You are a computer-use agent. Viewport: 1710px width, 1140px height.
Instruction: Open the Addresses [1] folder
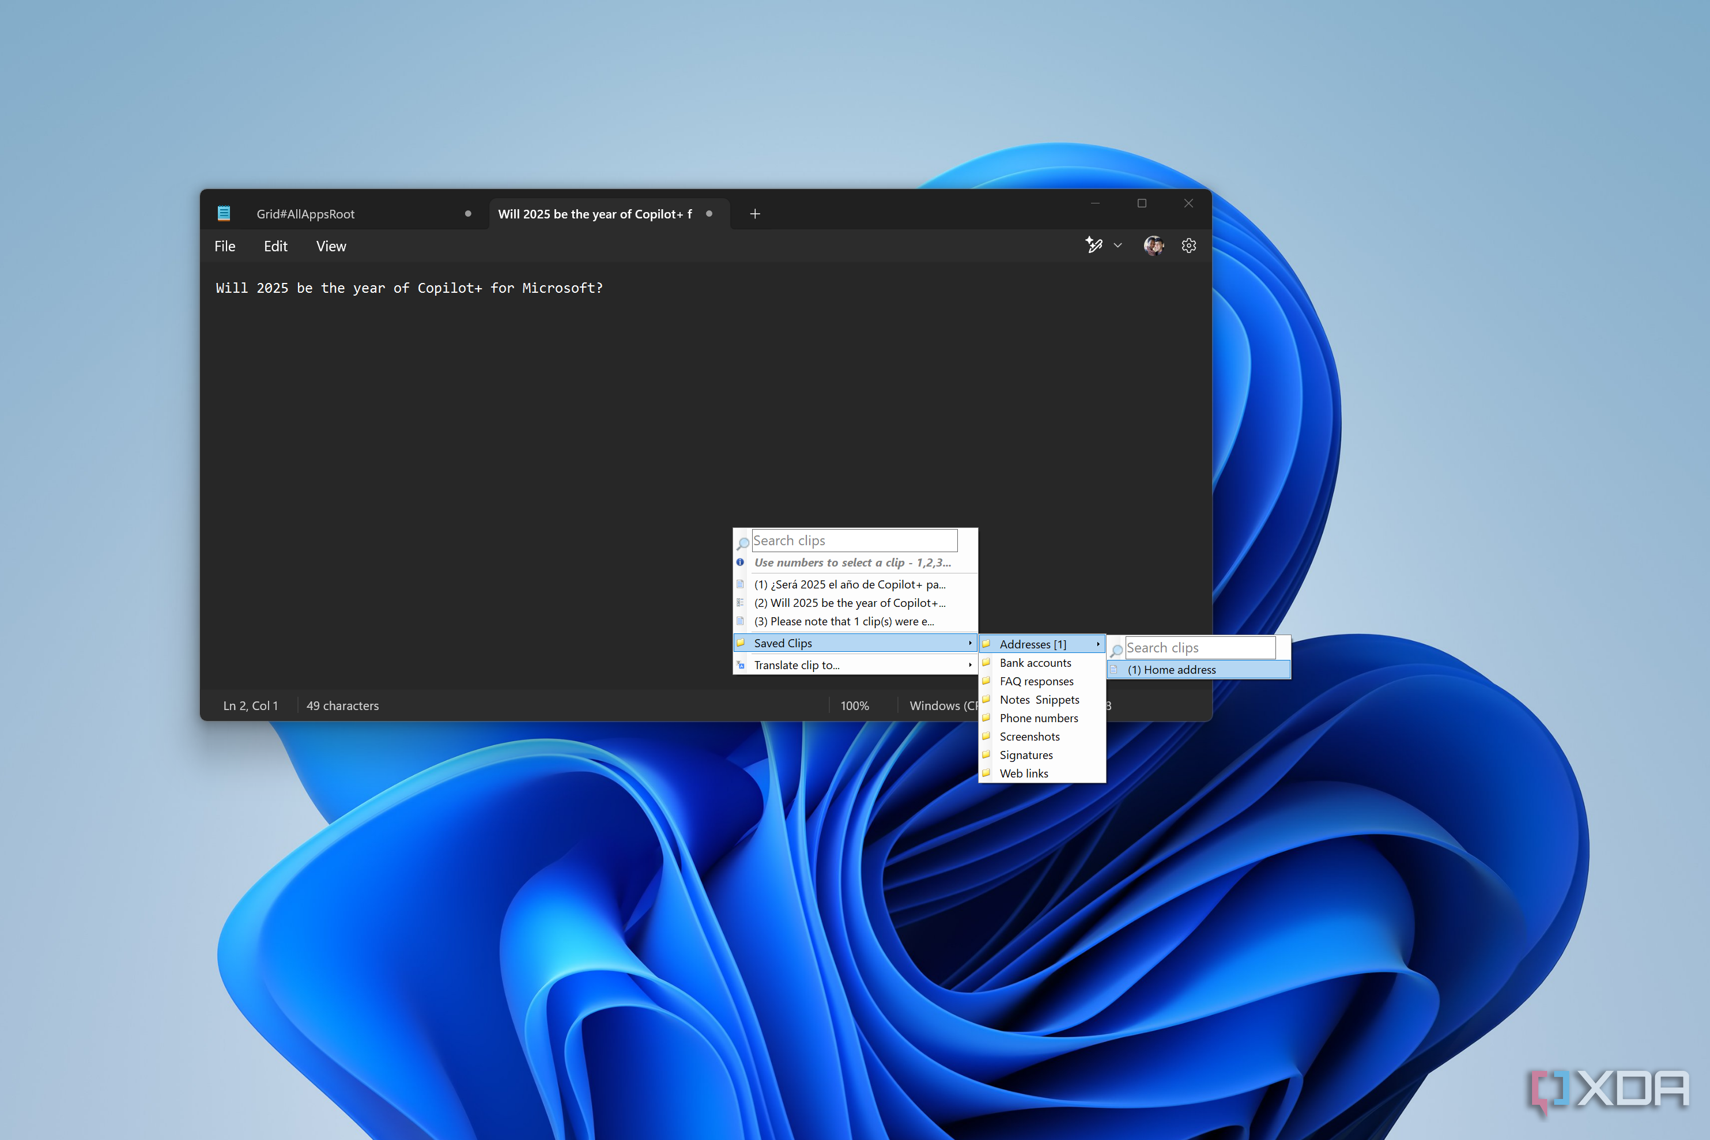tap(1042, 644)
